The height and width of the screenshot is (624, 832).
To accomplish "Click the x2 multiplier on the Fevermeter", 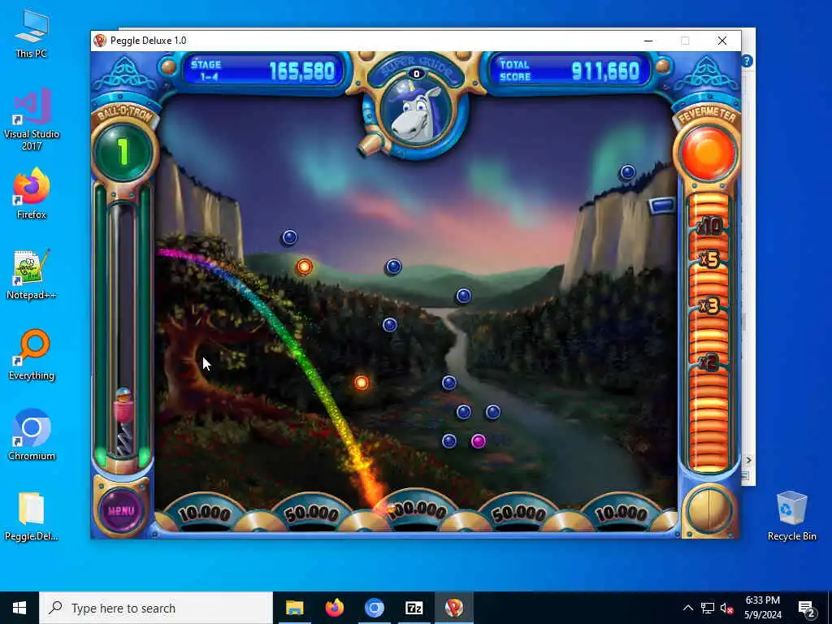I will tap(709, 362).
